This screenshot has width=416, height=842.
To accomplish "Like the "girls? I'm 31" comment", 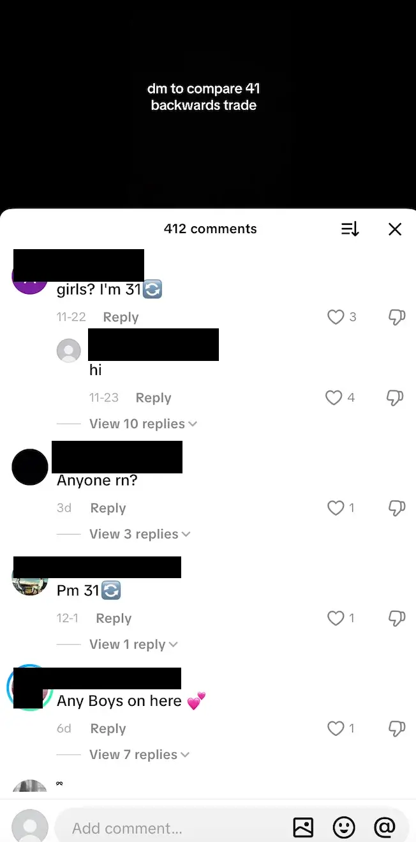I will click(x=336, y=317).
